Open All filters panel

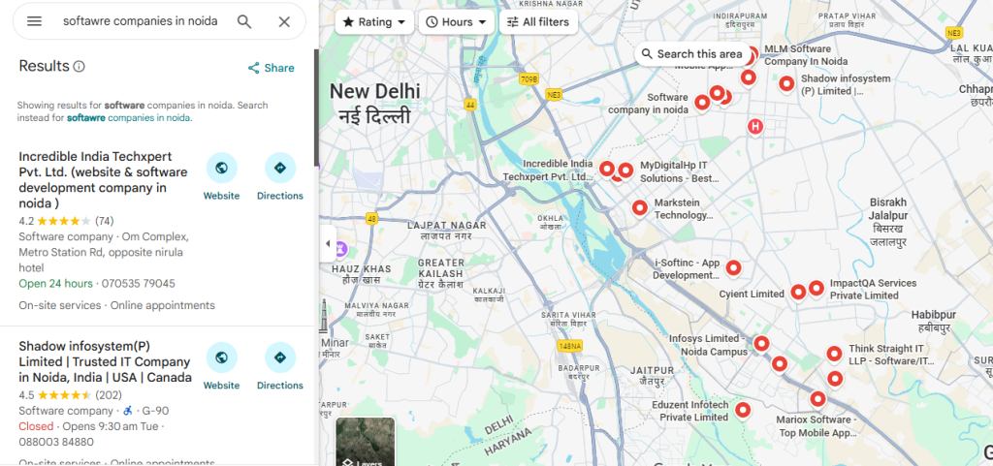click(x=538, y=22)
